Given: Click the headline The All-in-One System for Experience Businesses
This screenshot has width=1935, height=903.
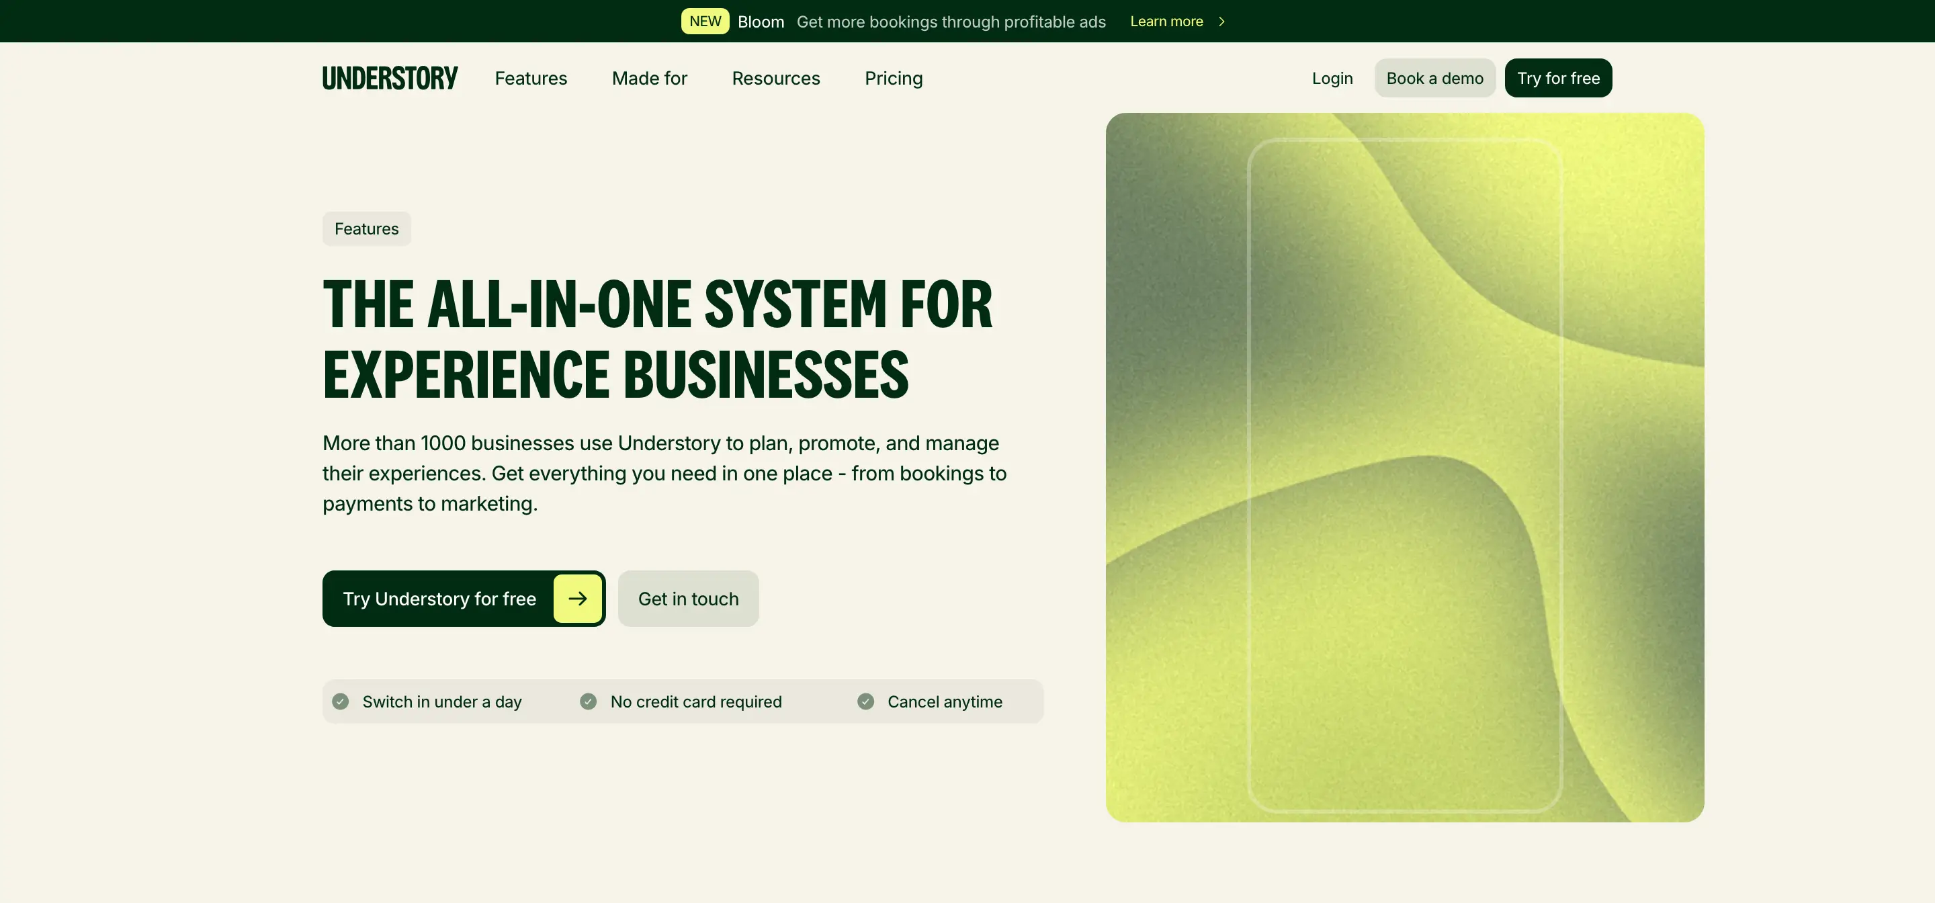Looking at the screenshot, I should (657, 339).
